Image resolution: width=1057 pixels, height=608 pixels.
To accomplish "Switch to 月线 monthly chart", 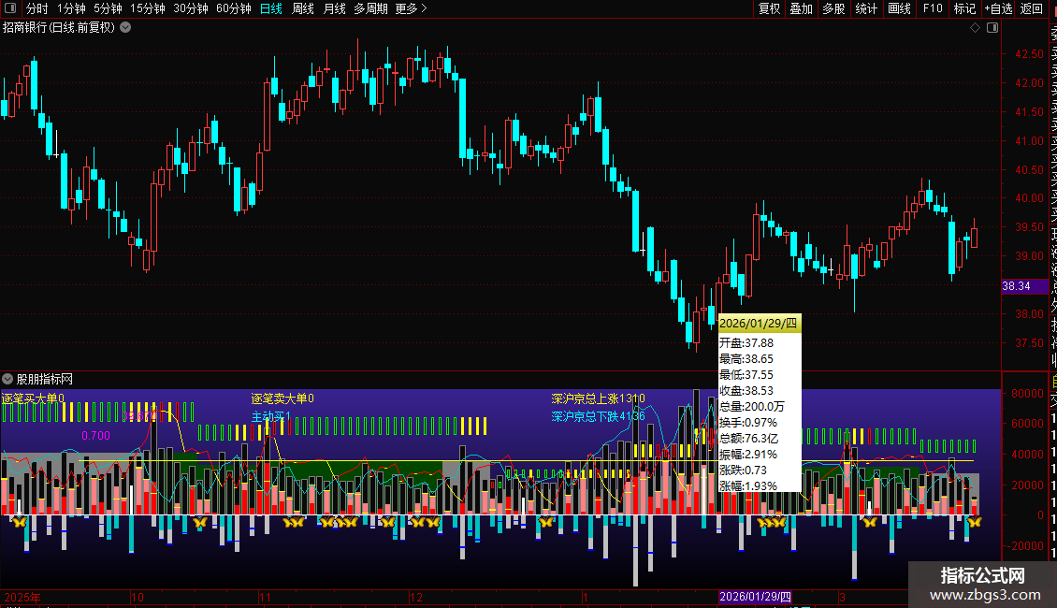I will click(x=334, y=8).
